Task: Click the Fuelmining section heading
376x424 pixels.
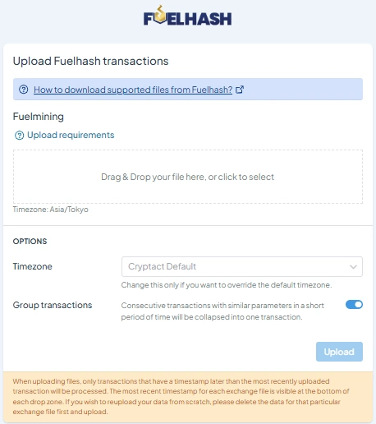Action: (x=39, y=117)
